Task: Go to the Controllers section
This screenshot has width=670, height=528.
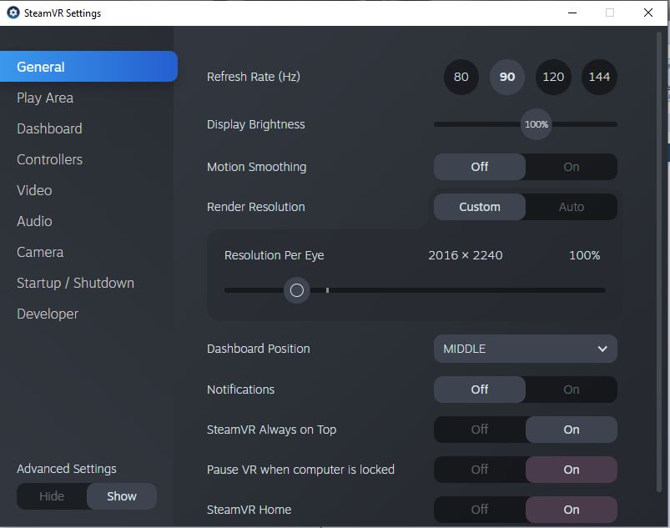Action: (x=49, y=160)
